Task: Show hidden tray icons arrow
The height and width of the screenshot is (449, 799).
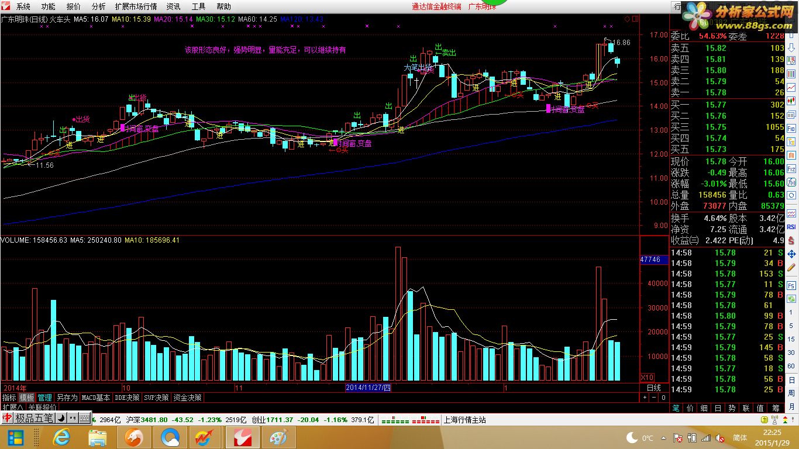Action: point(664,438)
